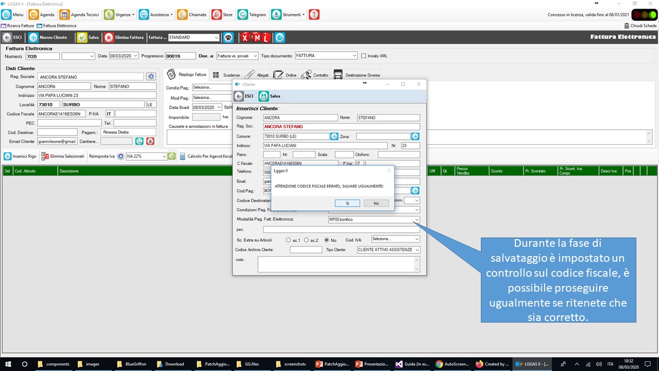Viewport: 659px width, 371px height.
Task: Select the sc.2 radio button
Action: point(306,240)
